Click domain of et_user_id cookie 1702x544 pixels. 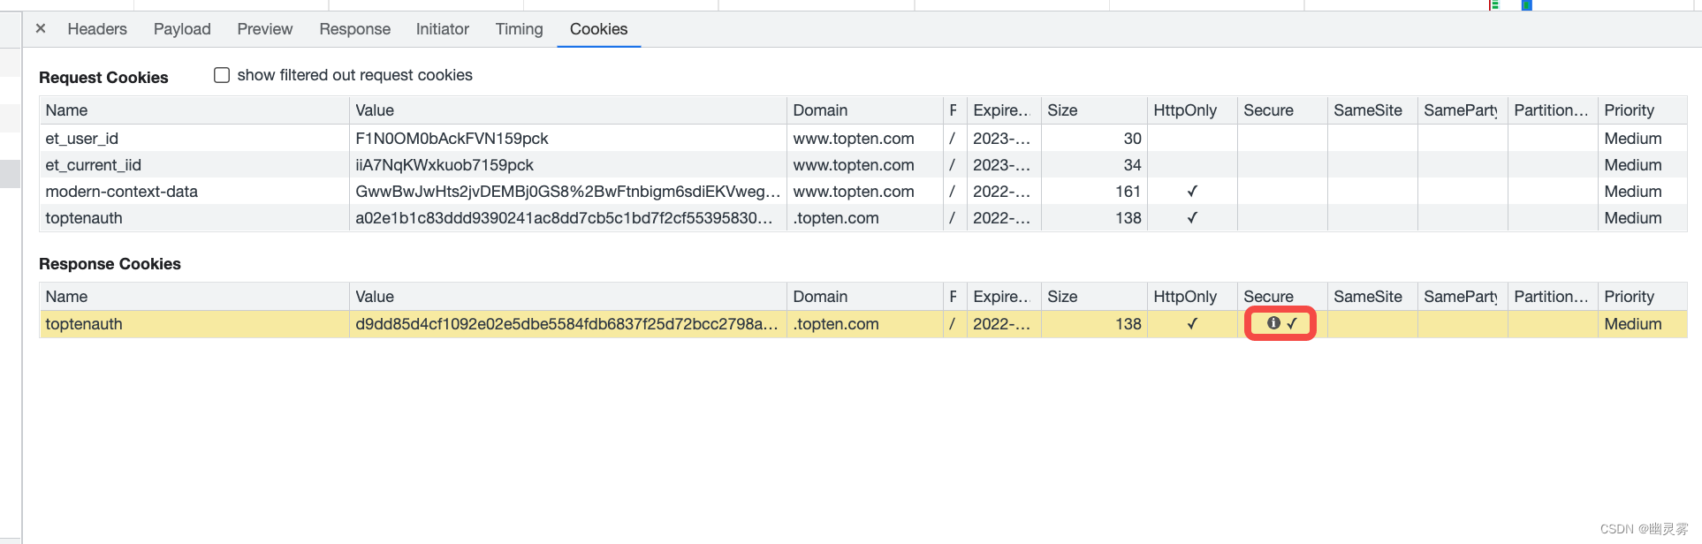(854, 139)
